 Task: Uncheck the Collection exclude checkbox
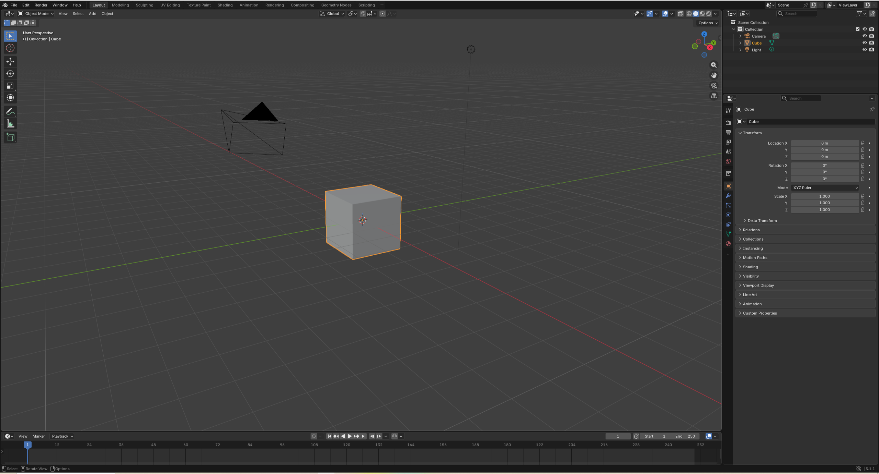click(858, 29)
